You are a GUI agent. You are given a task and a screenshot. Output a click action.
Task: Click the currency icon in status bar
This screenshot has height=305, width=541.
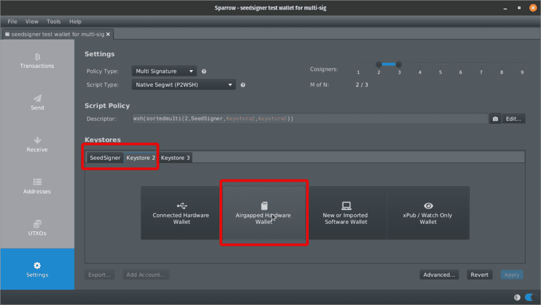(517, 298)
